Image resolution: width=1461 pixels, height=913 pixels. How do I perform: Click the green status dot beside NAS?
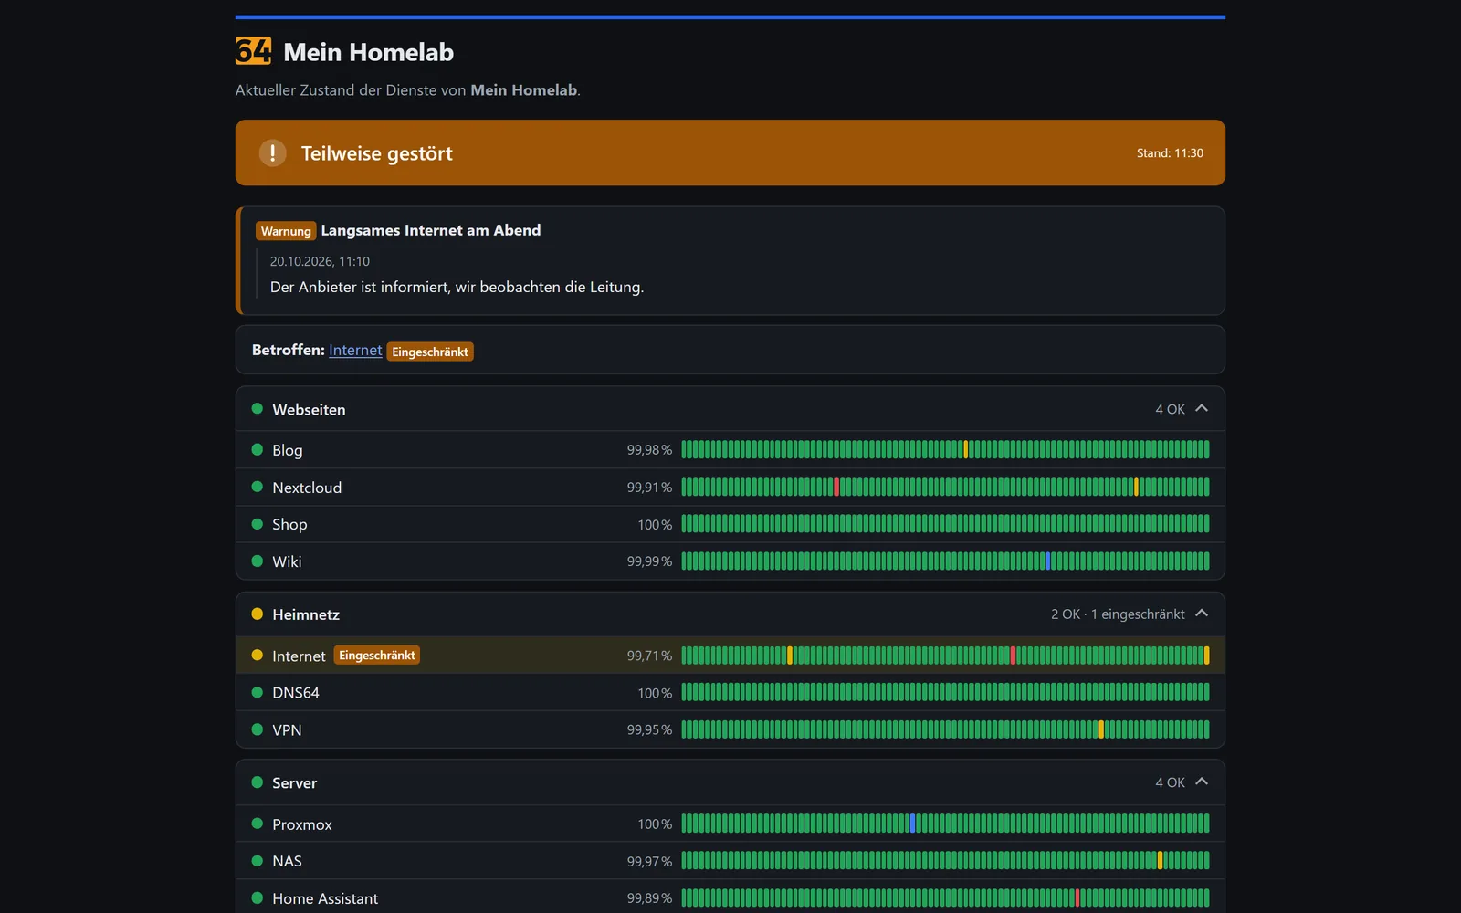[x=258, y=861]
